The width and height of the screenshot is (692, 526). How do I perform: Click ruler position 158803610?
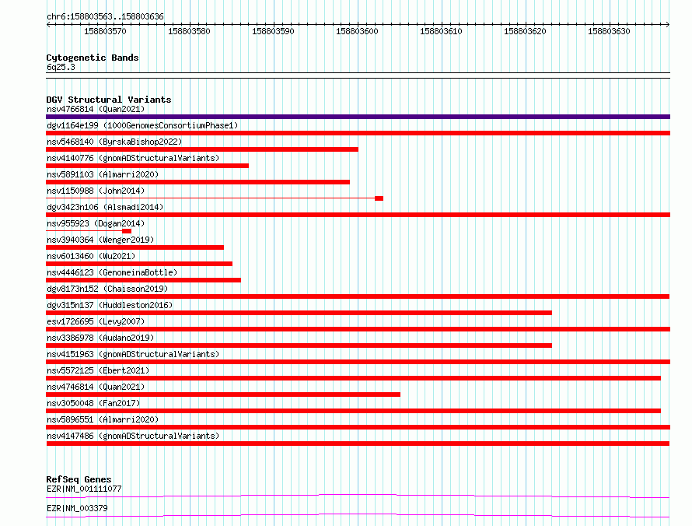tap(441, 31)
